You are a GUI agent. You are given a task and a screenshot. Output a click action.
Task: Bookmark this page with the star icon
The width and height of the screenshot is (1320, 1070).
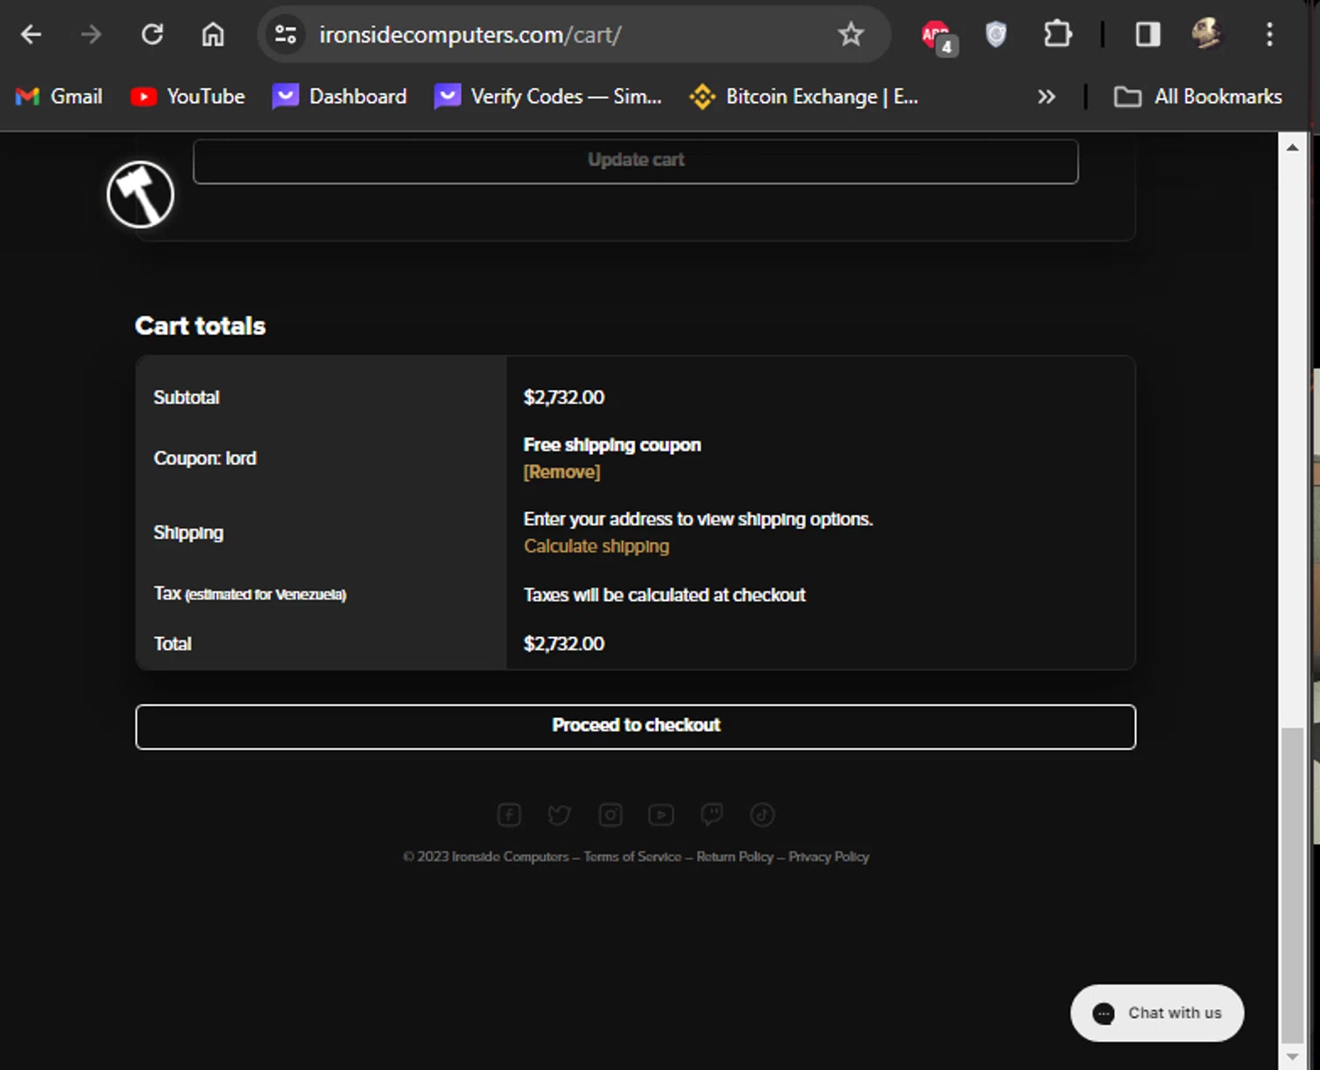tap(850, 34)
